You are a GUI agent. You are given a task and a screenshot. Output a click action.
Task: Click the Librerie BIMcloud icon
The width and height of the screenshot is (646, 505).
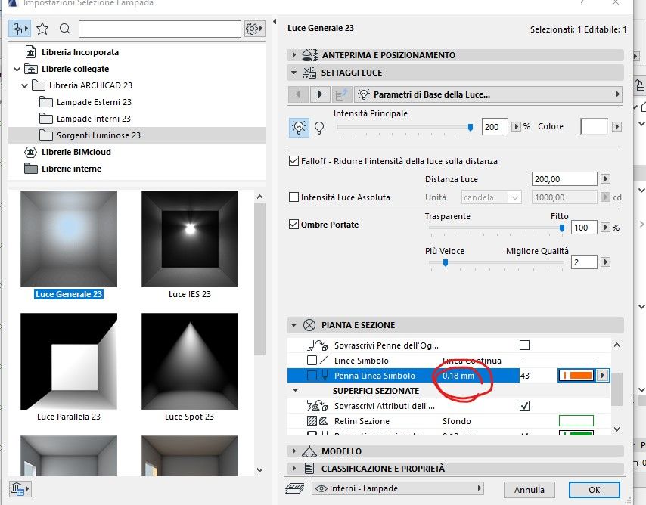[30, 152]
